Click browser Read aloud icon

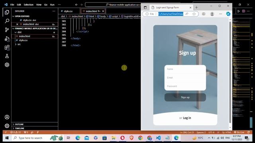click(x=187, y=14)
